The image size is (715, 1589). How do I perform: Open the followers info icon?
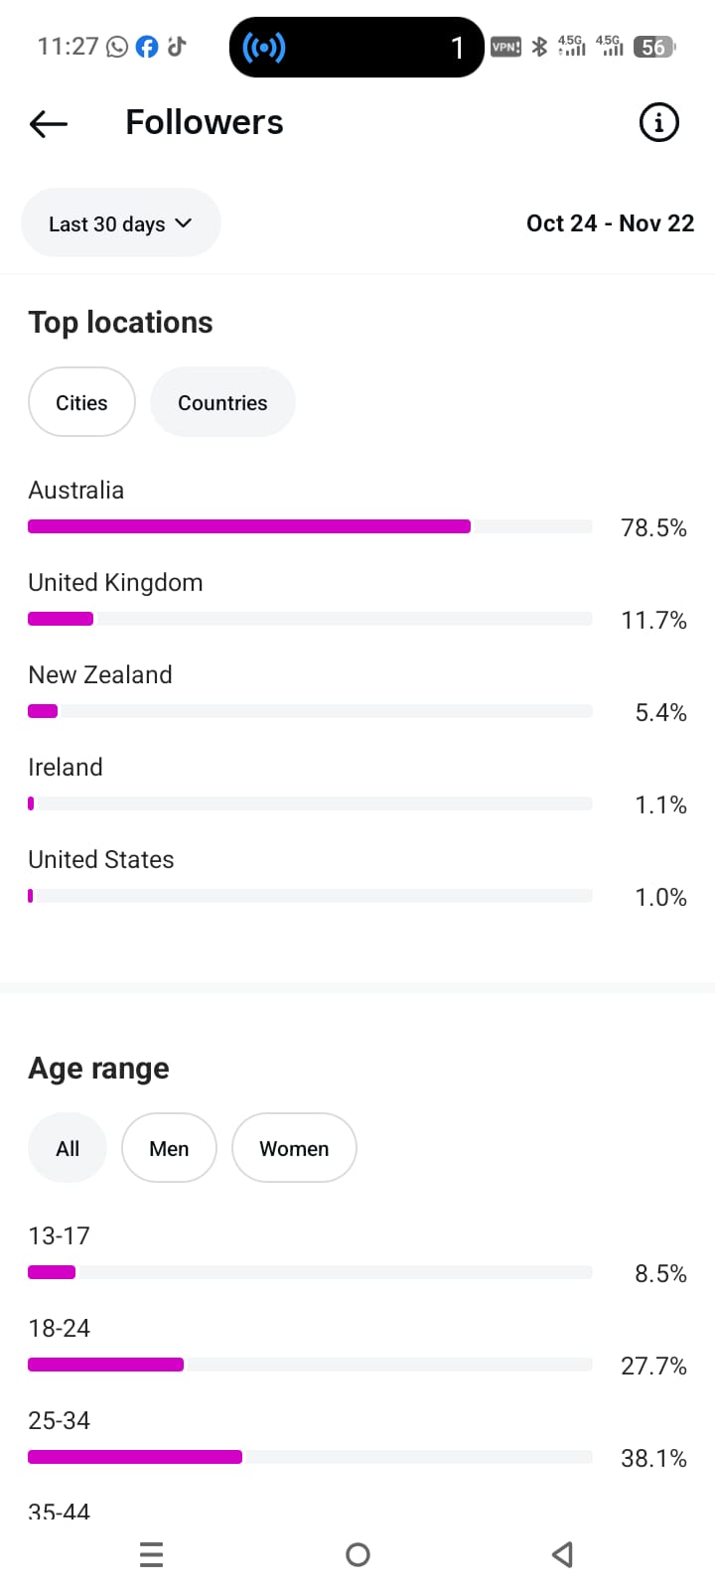click(658, 123)
